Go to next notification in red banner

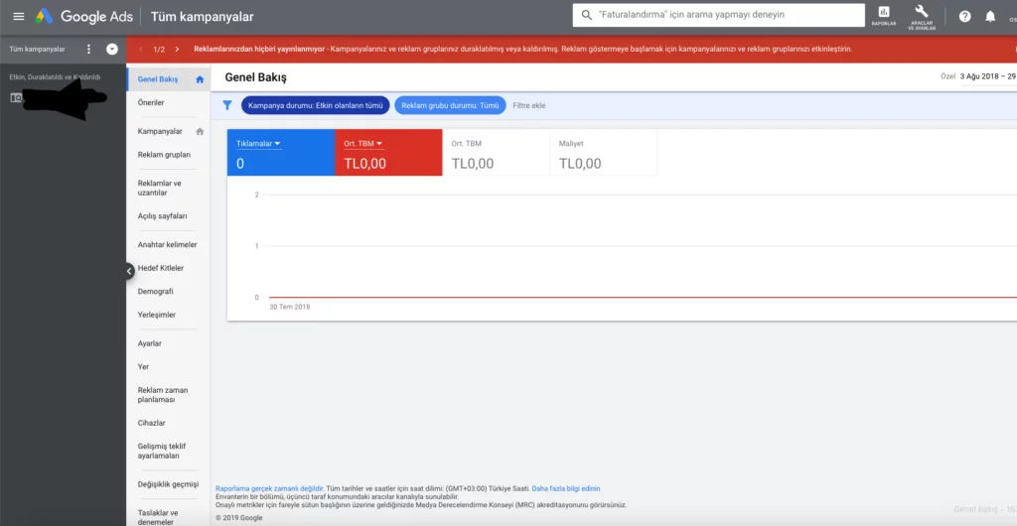(x=177, y=49)
